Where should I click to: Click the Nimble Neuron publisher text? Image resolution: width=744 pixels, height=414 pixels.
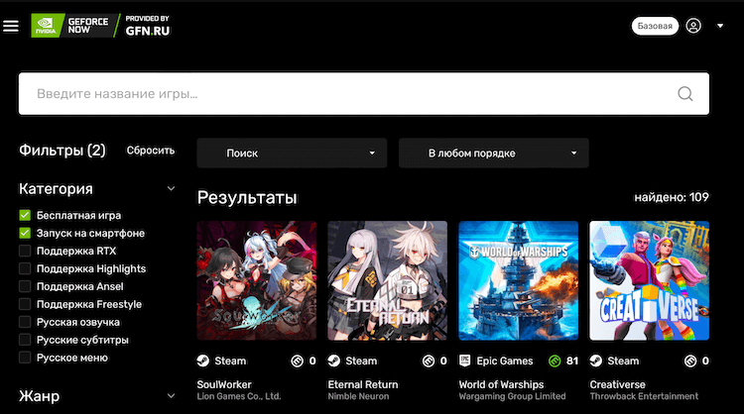[x=358, y=396]
